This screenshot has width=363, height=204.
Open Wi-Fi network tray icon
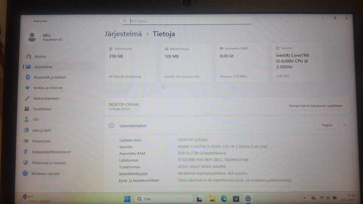[321, 198]
